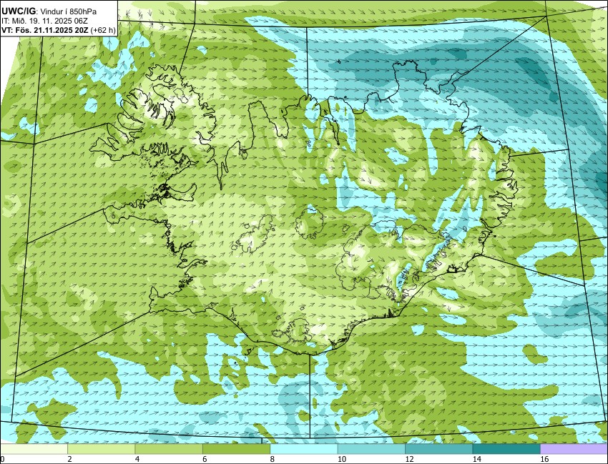Click the legend scale label '2'

click(x=70, y=459)
